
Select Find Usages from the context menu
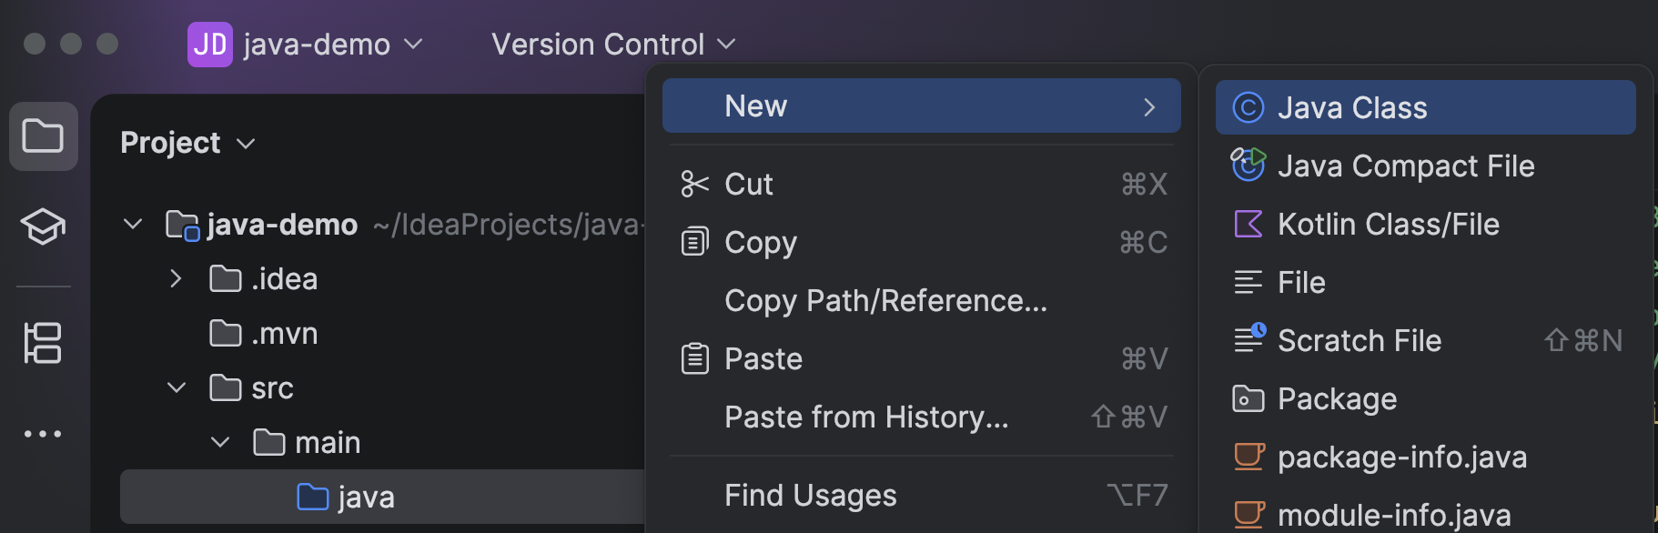pyautogui.click(x=809, y=495)
